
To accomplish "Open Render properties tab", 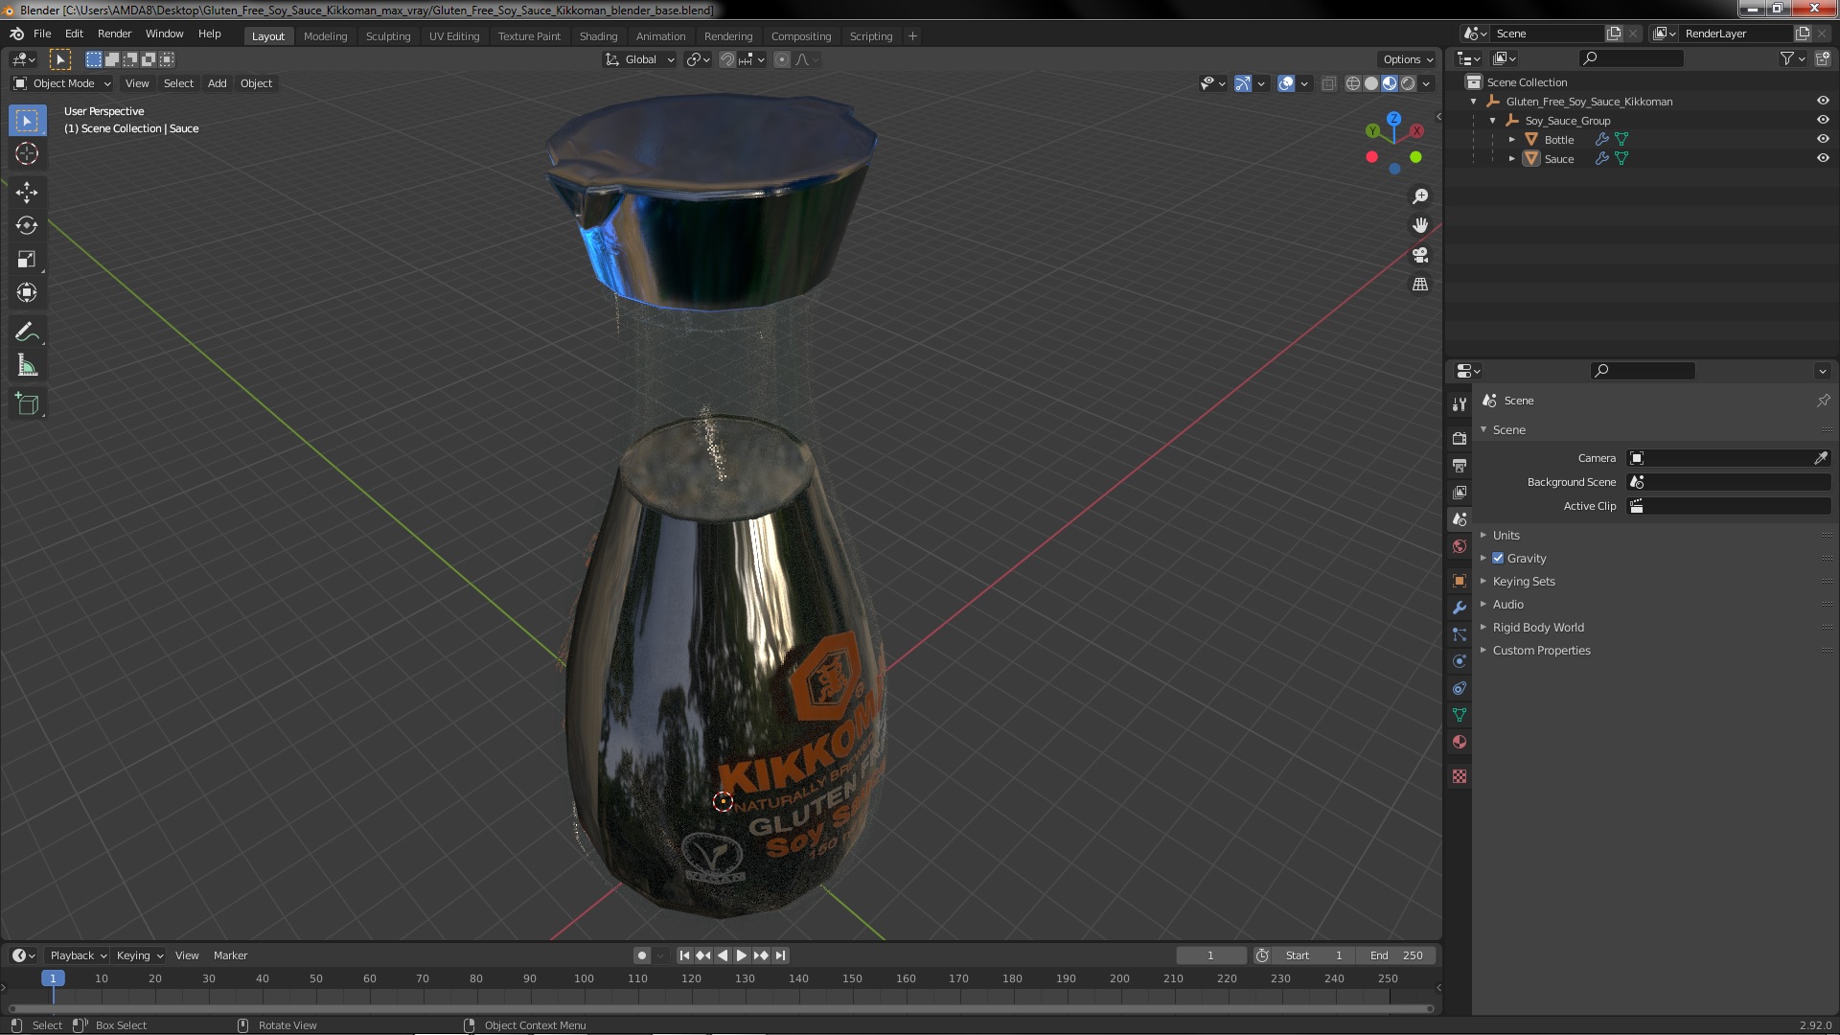I will coord(1459,438).
